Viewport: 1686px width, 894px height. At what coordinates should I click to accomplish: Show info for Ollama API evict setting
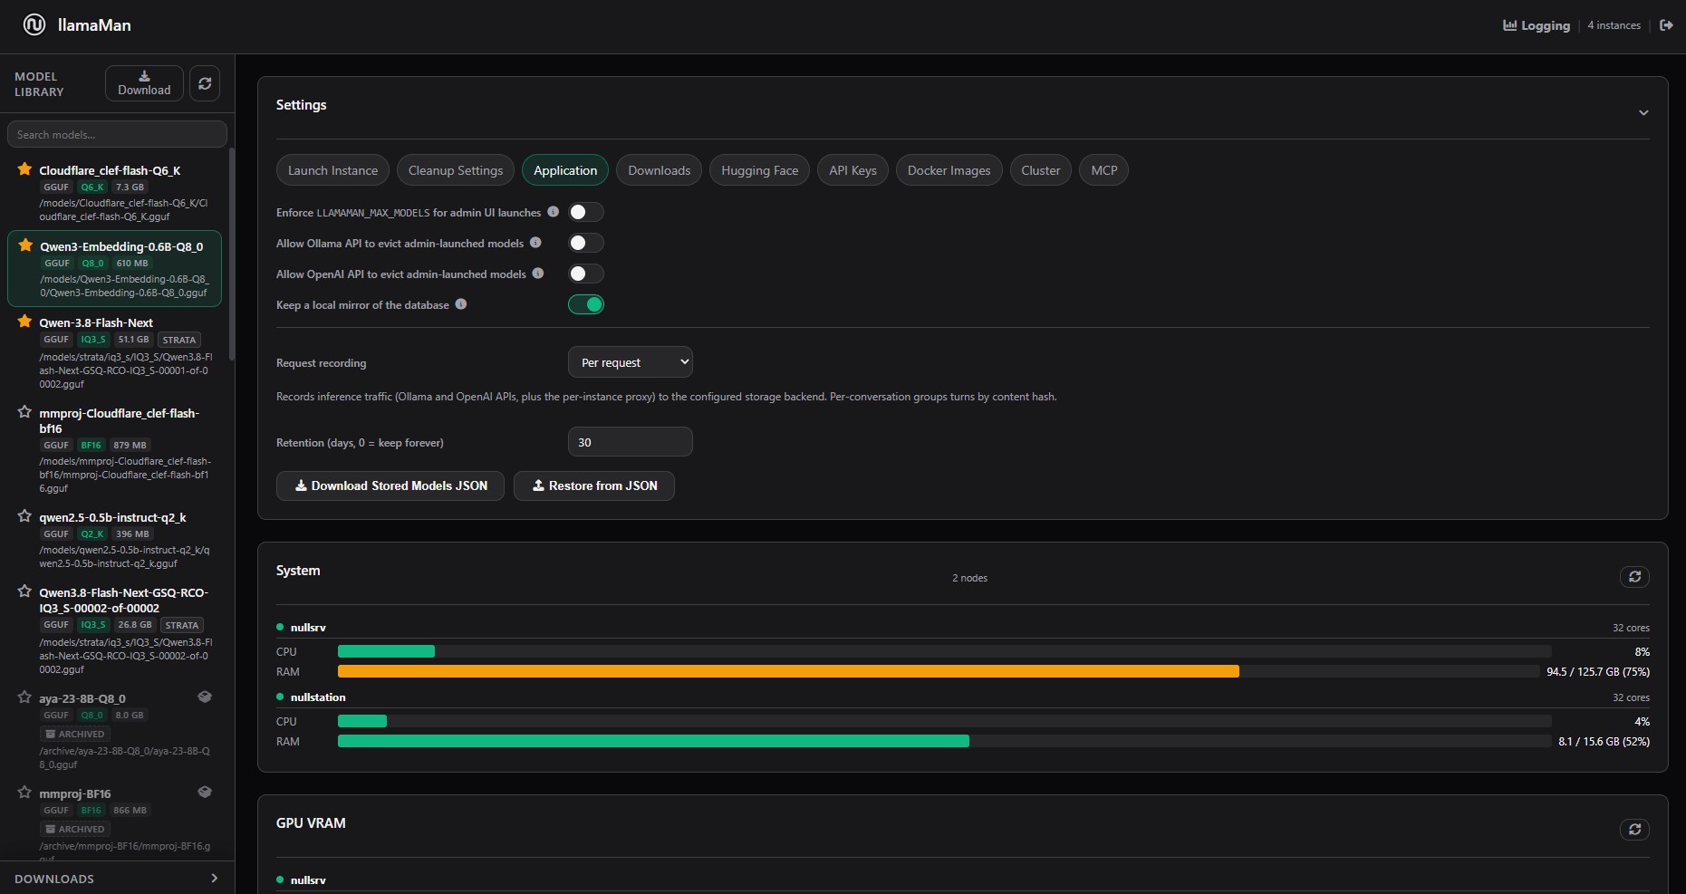(x=535, y=243)
